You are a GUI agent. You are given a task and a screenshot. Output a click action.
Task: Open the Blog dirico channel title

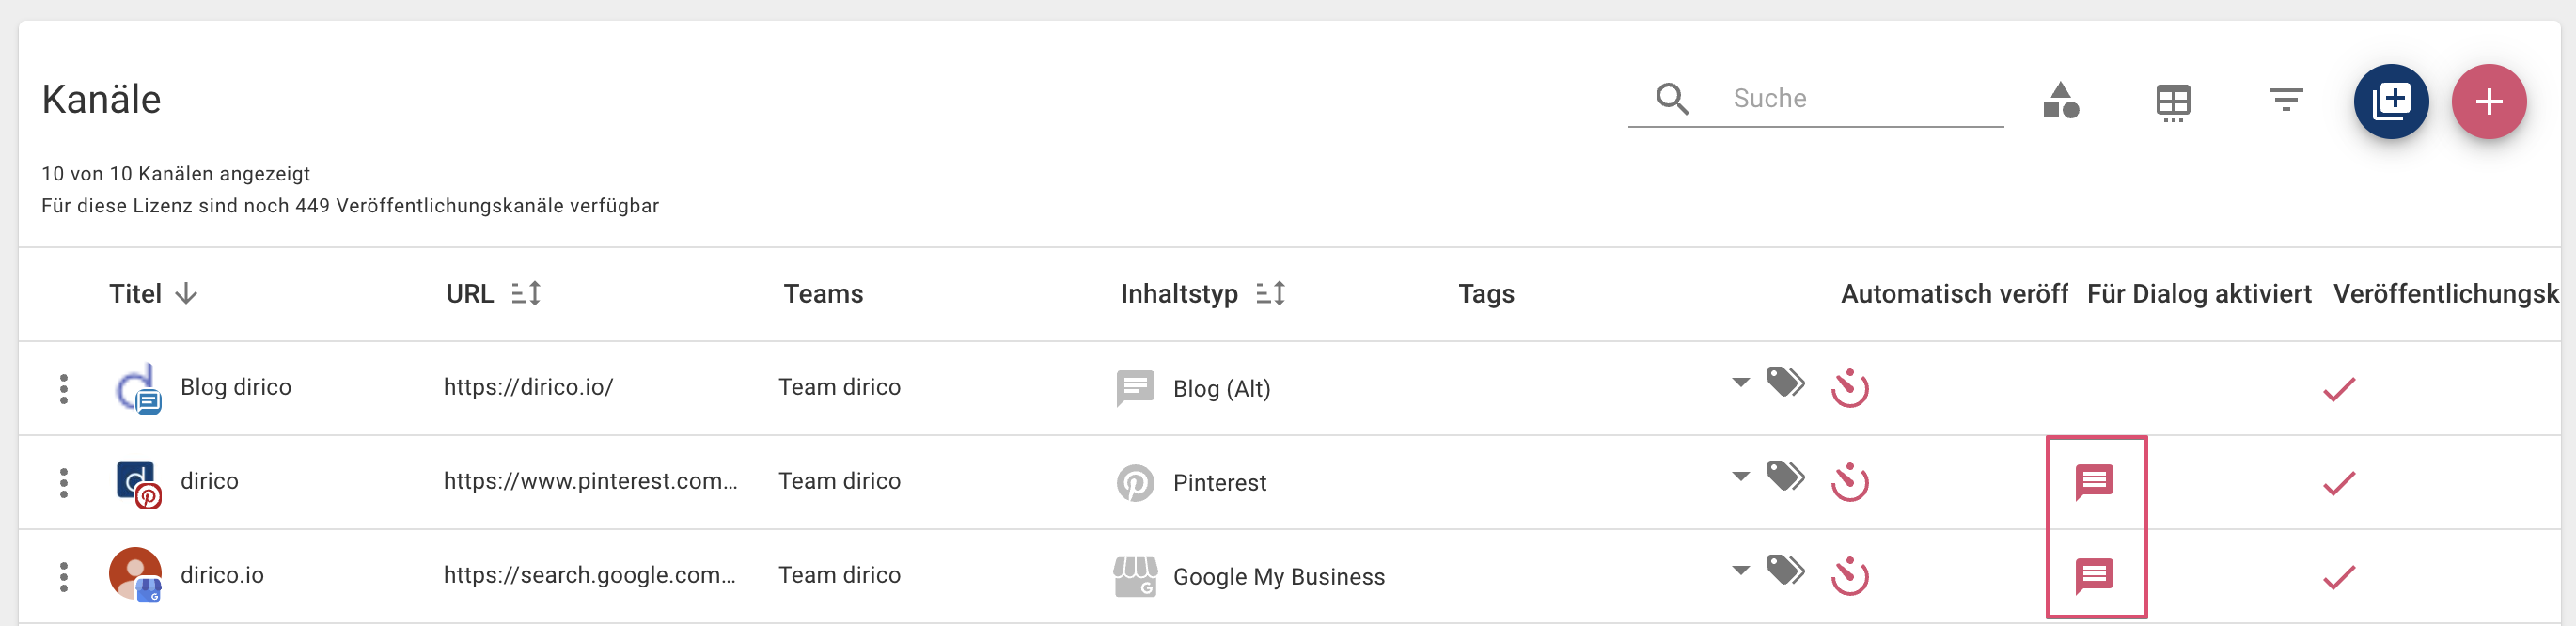pos(235,387)
